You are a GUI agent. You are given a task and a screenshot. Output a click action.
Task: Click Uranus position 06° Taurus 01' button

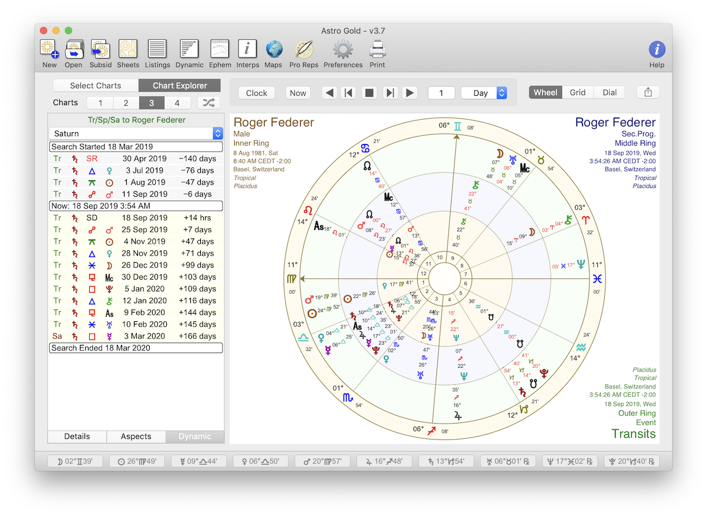pyautogui.click(x=508, y=462)
